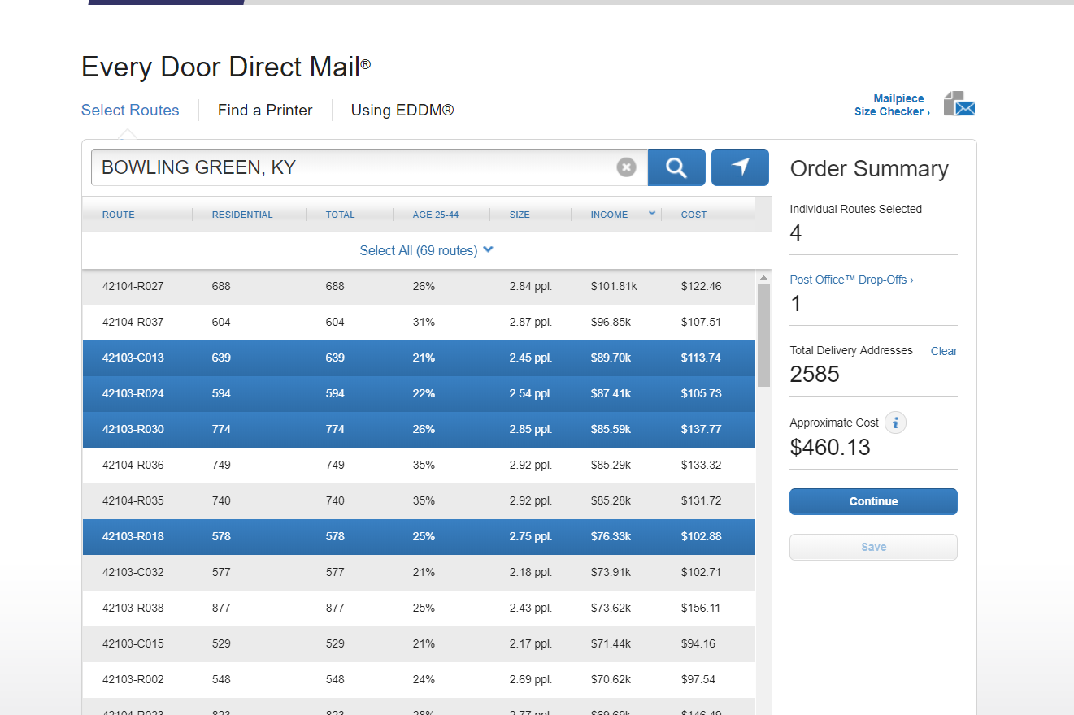Screen dimensions: 1074x715
Task: Click approximate cost total $460.13
Action: point(830,448)
